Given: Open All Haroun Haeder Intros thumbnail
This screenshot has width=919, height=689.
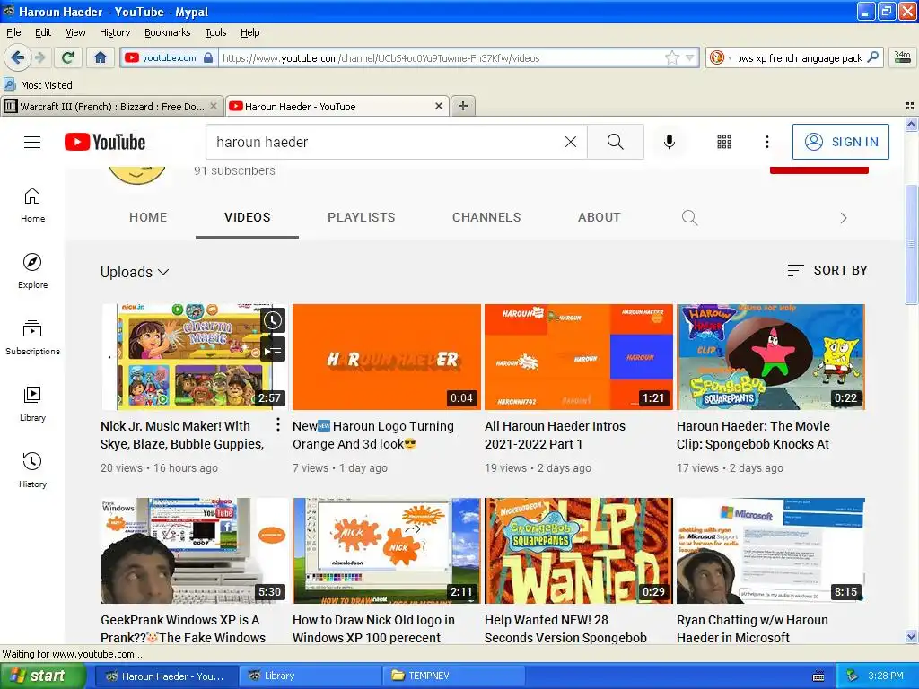Looking at the screenshot, I should [579, 357].
